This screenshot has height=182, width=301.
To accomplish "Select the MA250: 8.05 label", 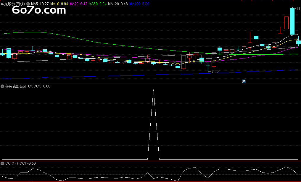I will (139, 4).
